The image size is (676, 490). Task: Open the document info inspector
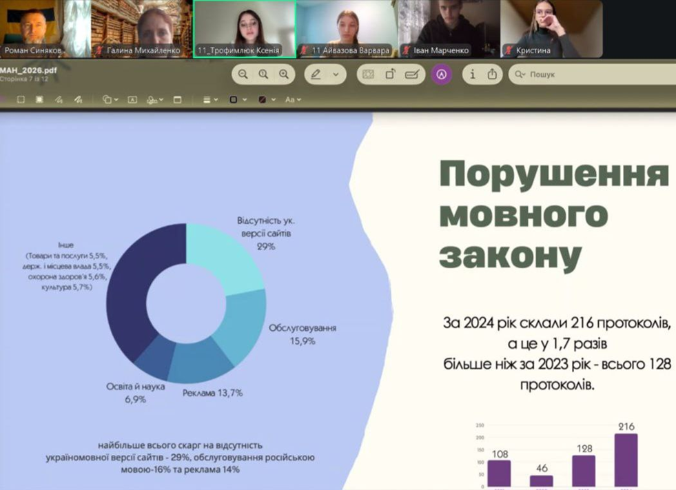(x=473, y=74)
